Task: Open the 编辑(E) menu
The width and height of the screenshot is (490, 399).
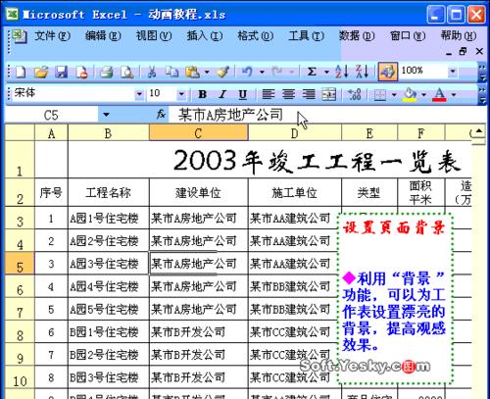Action: (x=103, y=35)
